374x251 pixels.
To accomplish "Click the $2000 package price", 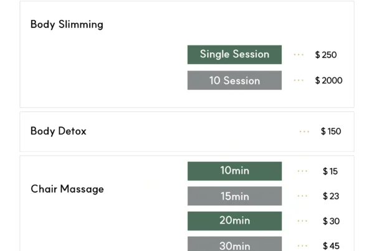I will pos(328,80).
